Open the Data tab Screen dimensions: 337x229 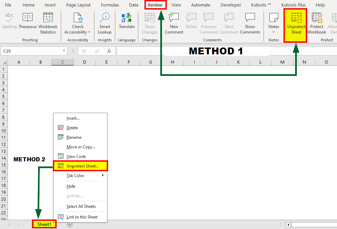tap(133, 5)
